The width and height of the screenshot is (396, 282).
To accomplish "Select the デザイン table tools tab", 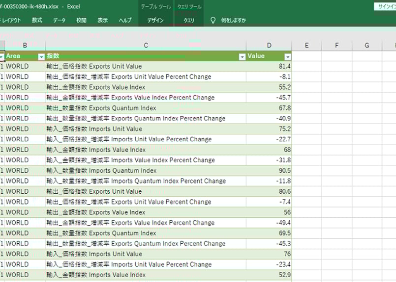I will [x=155, y=21].
